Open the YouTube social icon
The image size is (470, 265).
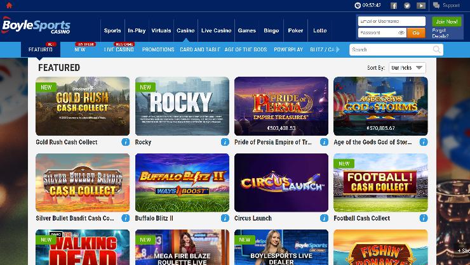(421, 5)
